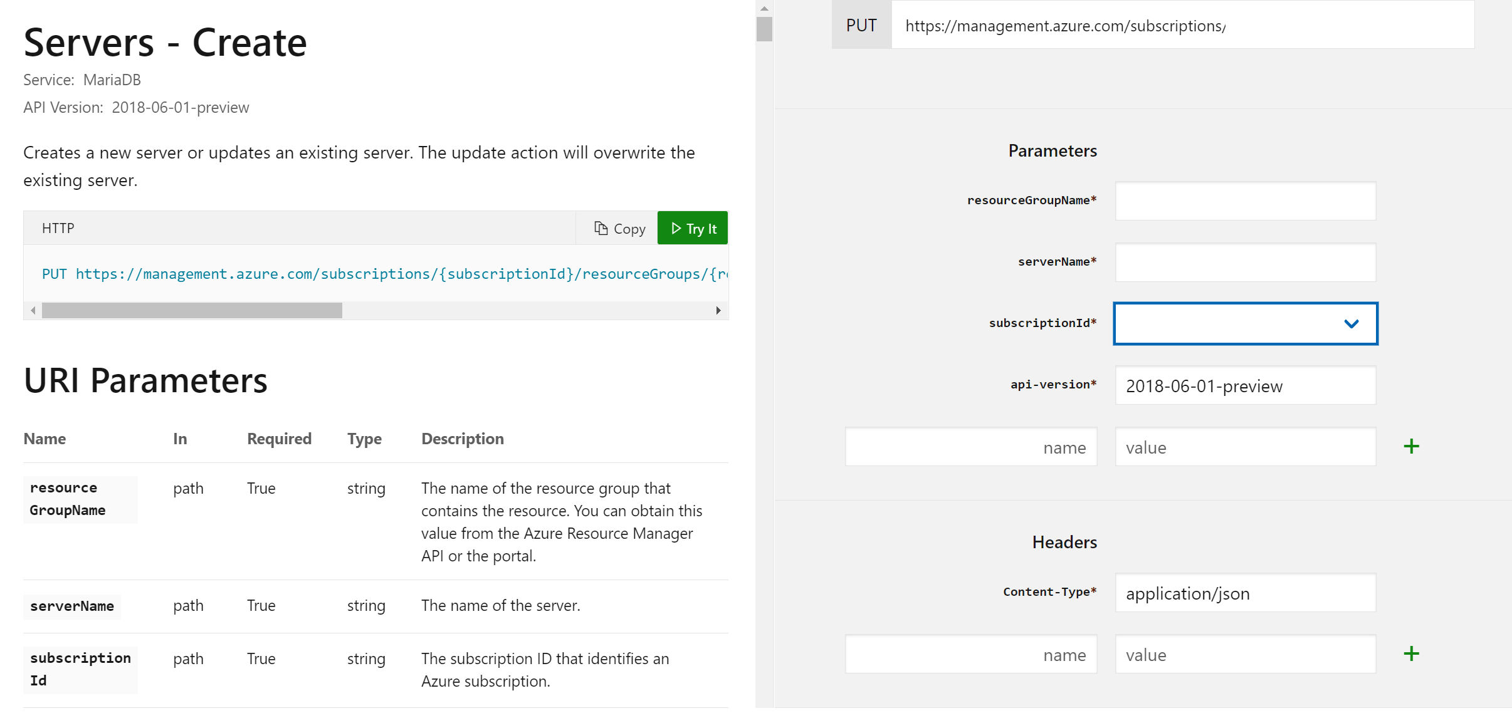The width and height of the screenshot is (1512, 718).
Task: Click the resourceGroupName input field
Action: click(x=1245, y=200)
